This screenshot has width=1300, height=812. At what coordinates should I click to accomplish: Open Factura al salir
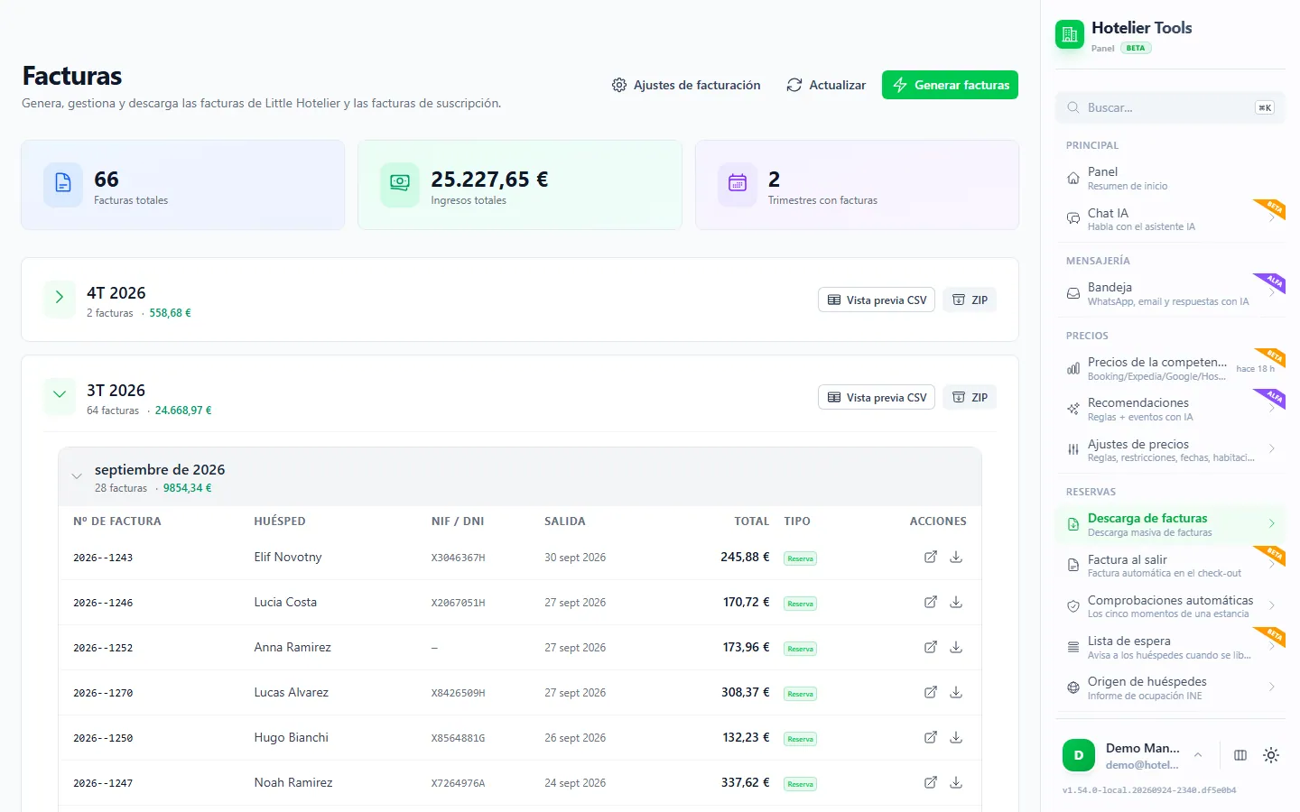pos(1170,566)
